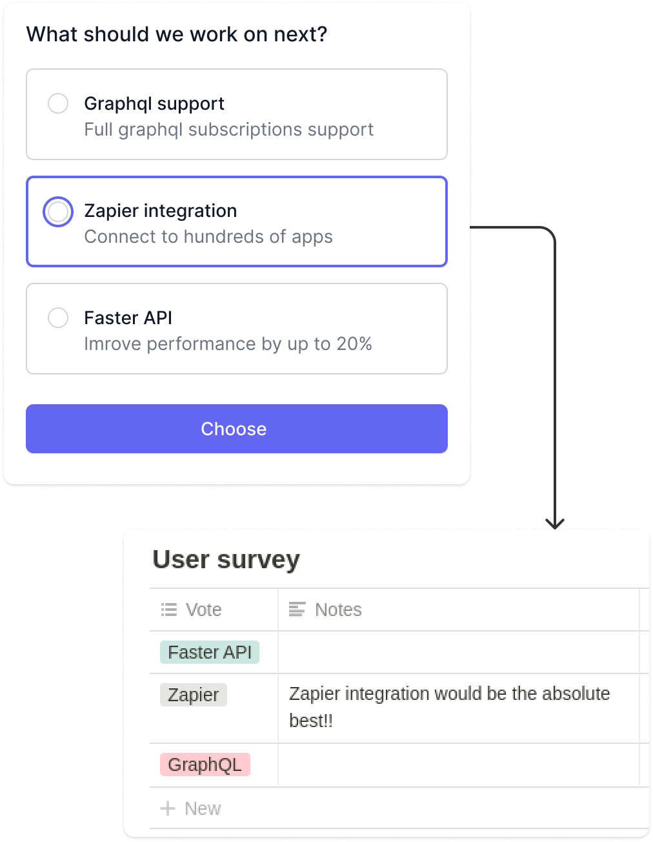
Task: Click the empty Notes cell for Faster API
Action: (458, 652)
